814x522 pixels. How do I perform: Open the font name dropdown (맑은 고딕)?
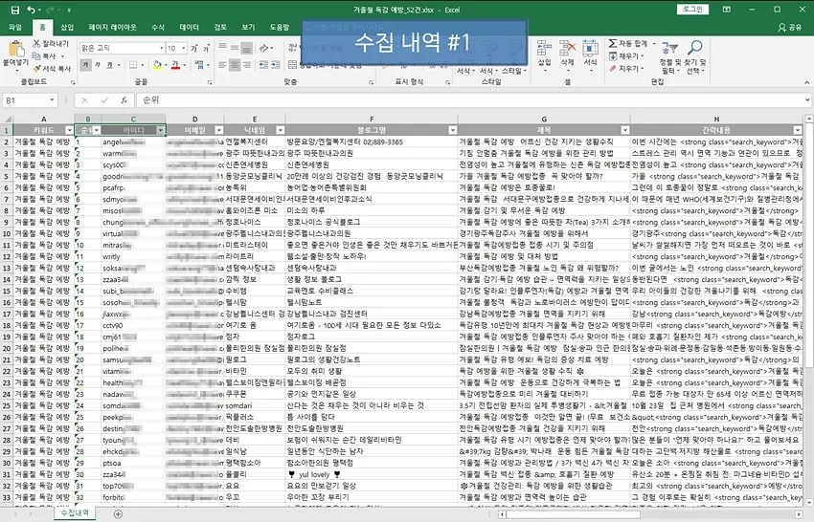click(162, 48)
